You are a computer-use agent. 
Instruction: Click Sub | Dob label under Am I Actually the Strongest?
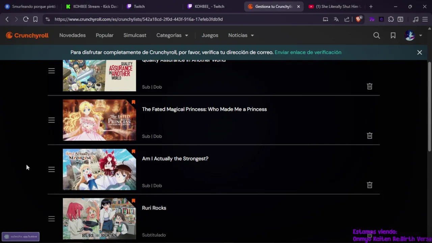[x=152, y=186]
